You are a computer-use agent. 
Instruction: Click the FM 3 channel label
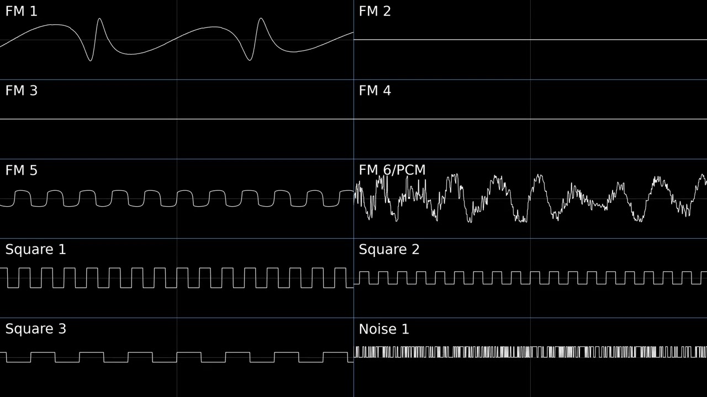point(22,91)
